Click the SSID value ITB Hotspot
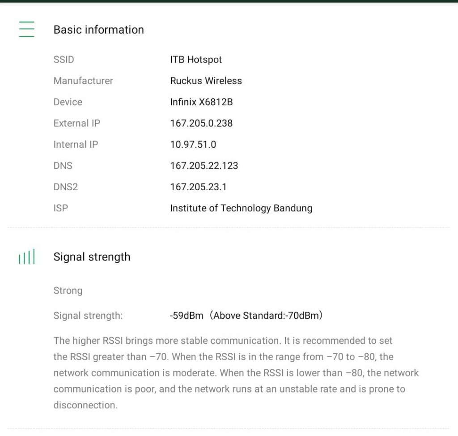The height and width of the screenshot is (436, 458). [196, 60]
